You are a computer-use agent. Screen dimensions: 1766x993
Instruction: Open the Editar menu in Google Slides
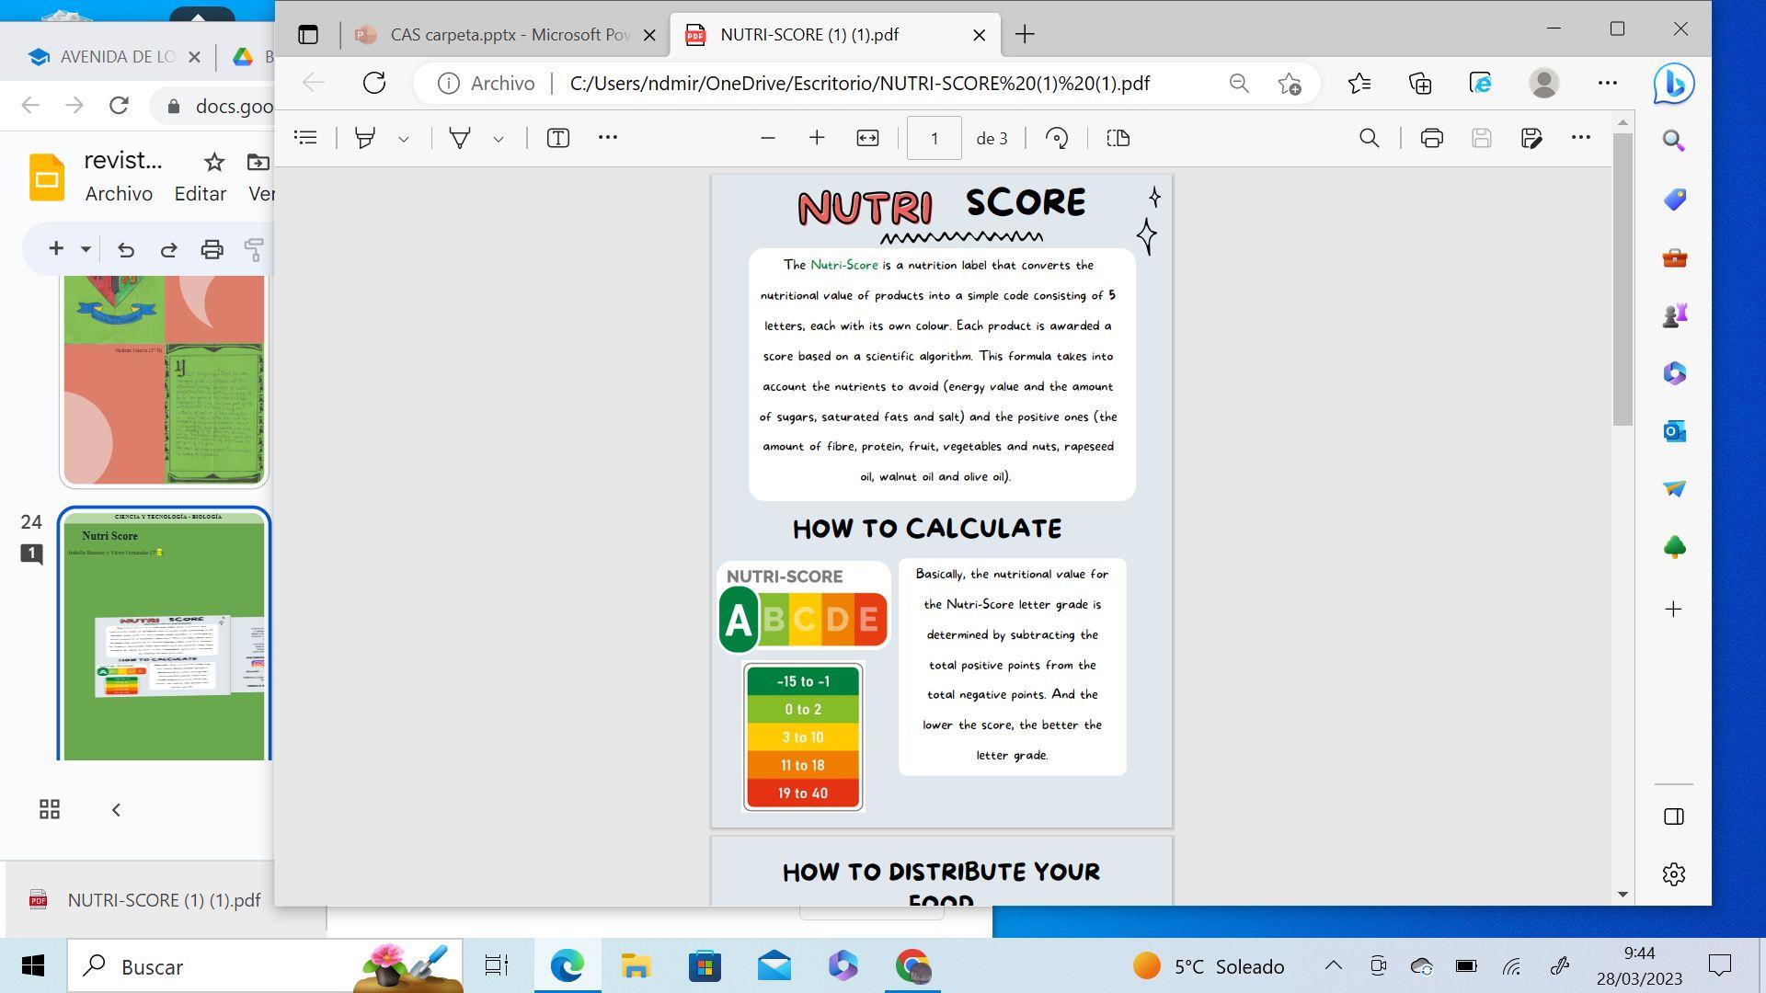pos(200,194)
